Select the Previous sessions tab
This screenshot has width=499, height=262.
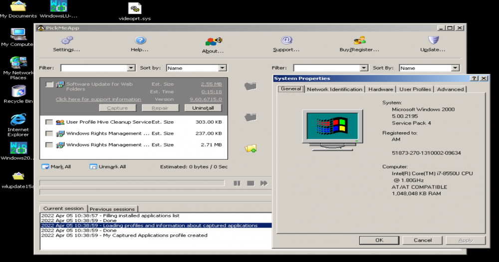click(x=113, y=209)
